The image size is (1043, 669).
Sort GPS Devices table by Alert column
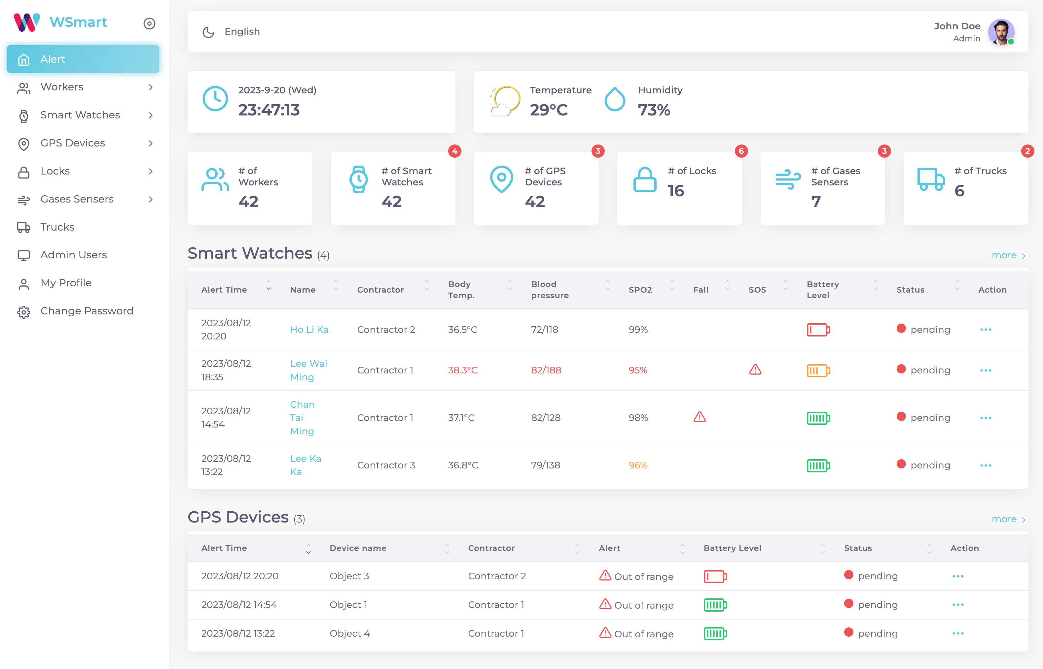tap(682, 549)
